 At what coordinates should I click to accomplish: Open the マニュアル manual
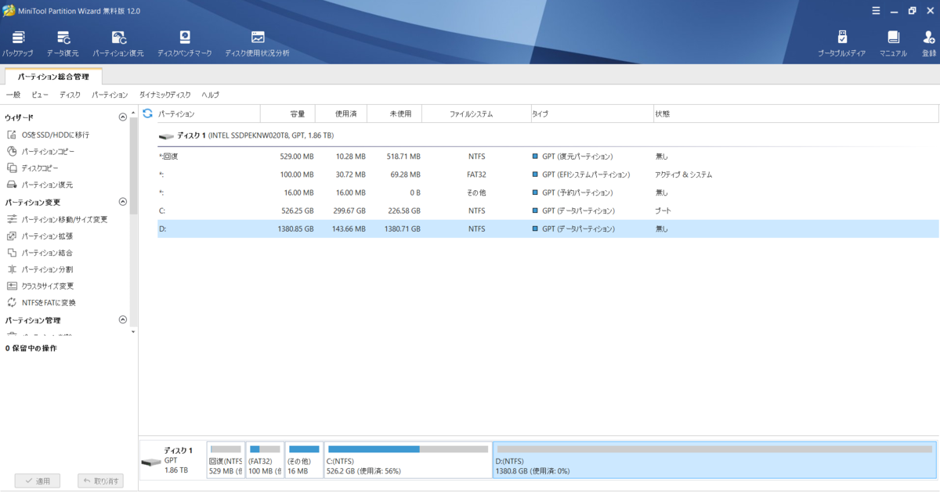point(893,44)
